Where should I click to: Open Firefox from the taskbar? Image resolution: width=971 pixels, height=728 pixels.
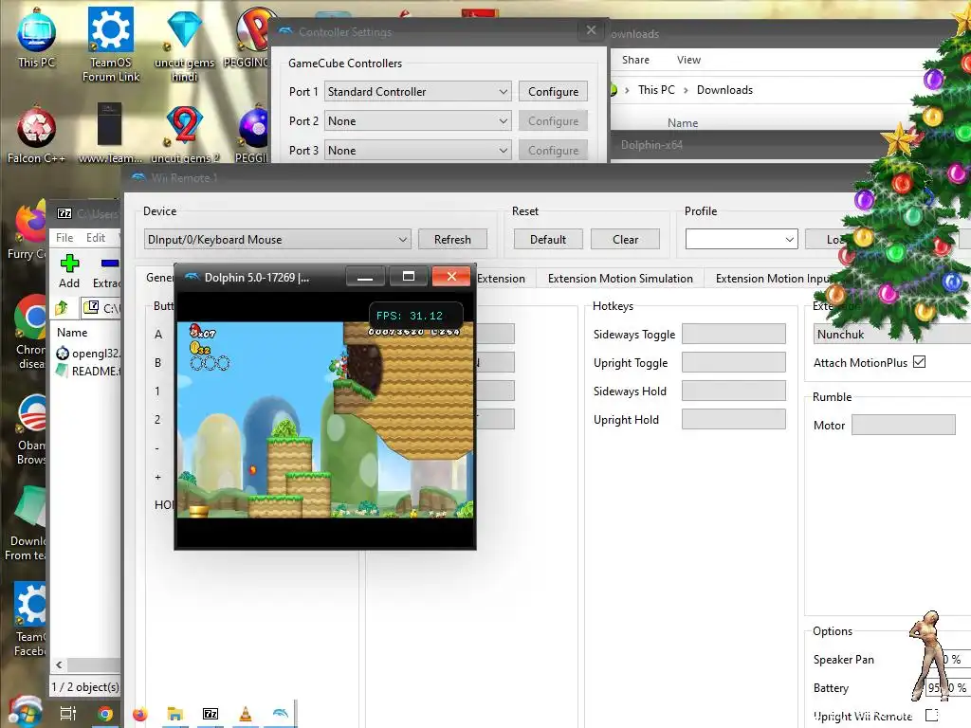pos(140,714)
